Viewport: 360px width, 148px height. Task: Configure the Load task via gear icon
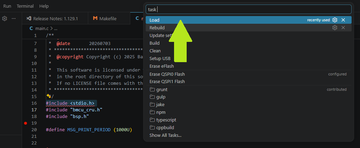coord(335,20)
